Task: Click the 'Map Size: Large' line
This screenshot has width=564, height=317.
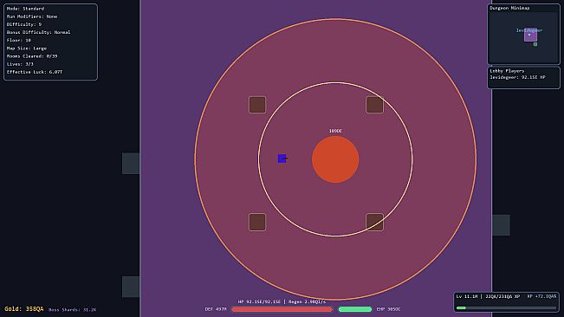Action: (27, 49)
